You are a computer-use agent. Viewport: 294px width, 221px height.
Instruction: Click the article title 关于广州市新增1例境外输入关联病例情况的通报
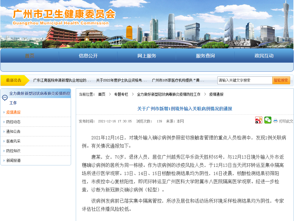(x=185, y=109)
